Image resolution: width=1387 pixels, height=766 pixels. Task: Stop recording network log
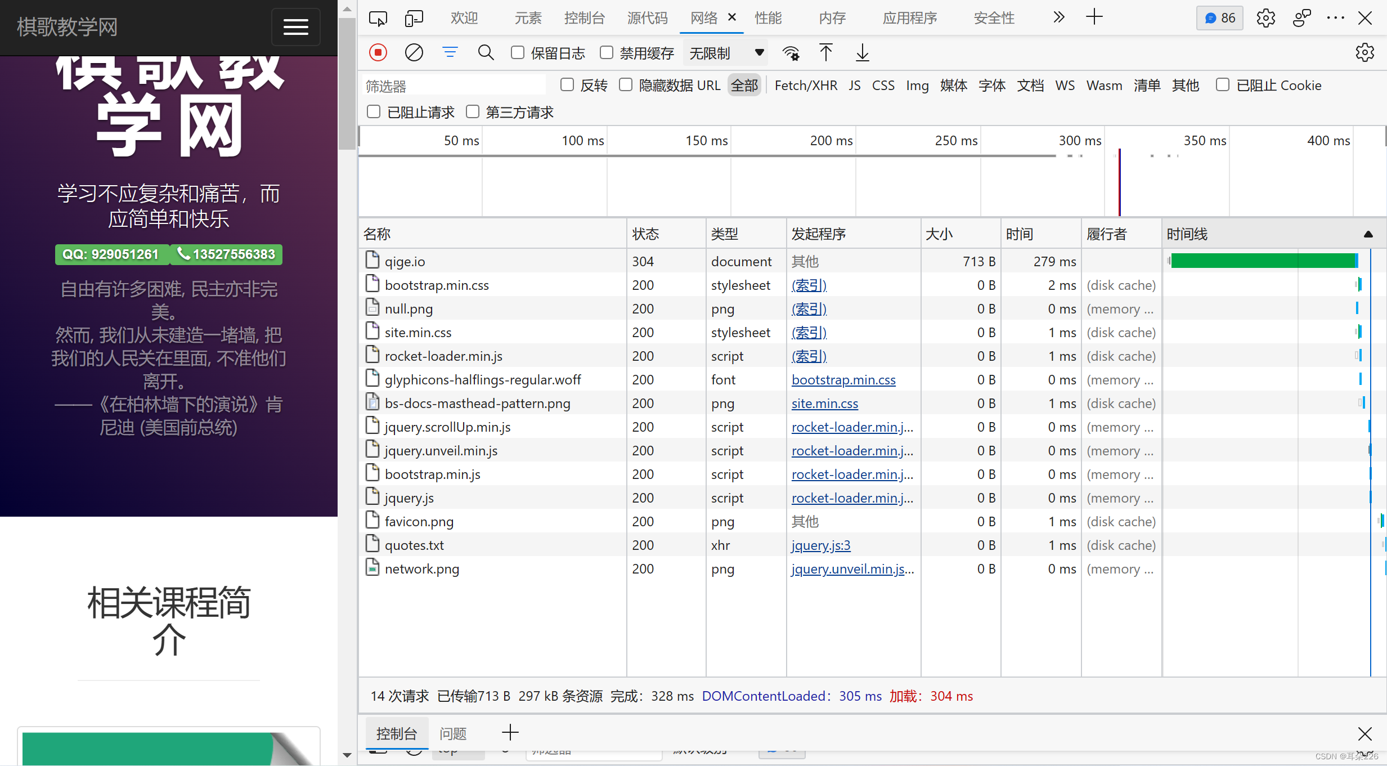pos(378,53)
